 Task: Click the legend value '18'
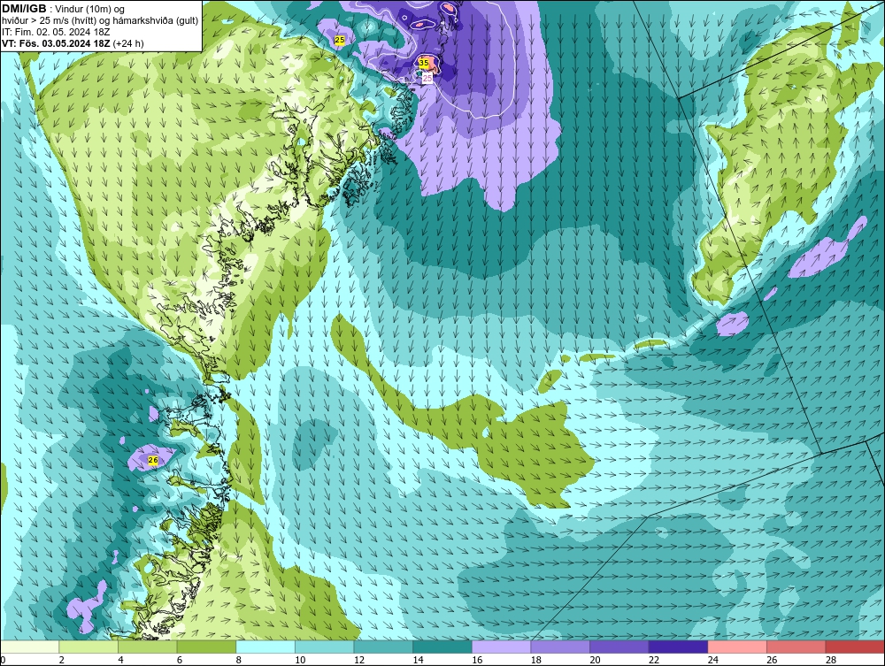[x=536, y=661]
